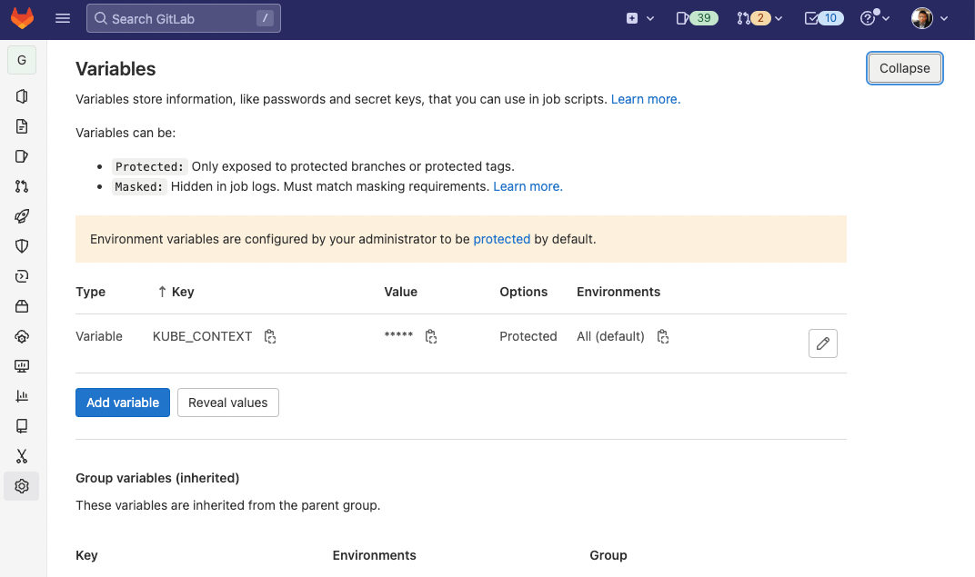Open the issues counter showing 39
The width and height of the screenshot is (975, 577).
tap(697, 18)
